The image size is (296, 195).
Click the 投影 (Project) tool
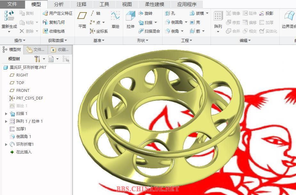pyautogui.click(x=266, y=13)
